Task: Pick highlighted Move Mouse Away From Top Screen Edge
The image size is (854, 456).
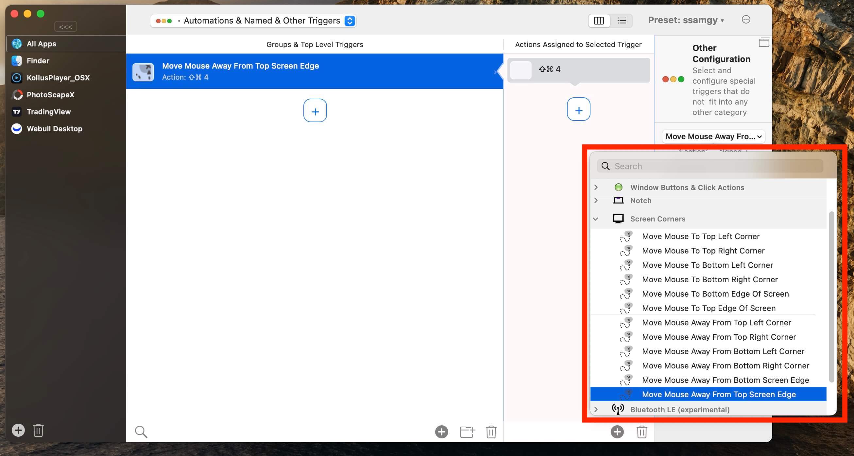Action: coord(708,394)
